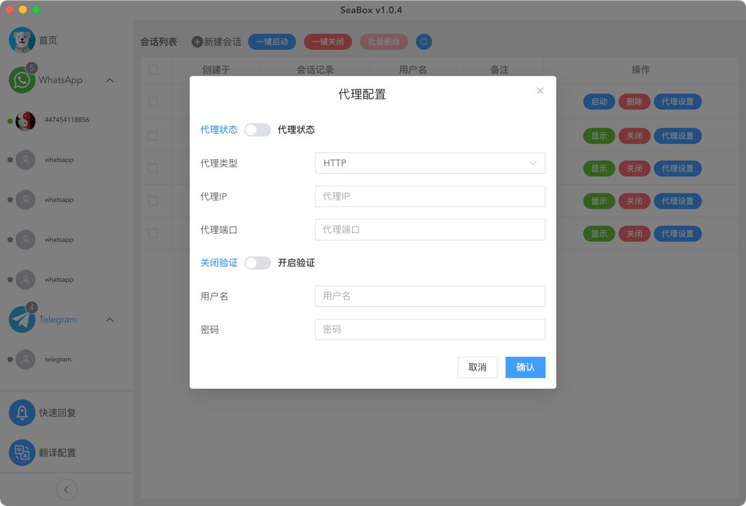Click the password input field
746x506 pixels.
coord(430,330)
